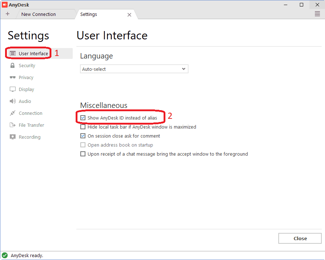
Task: Click the Miscellaneous section heading
Action: 104,105
